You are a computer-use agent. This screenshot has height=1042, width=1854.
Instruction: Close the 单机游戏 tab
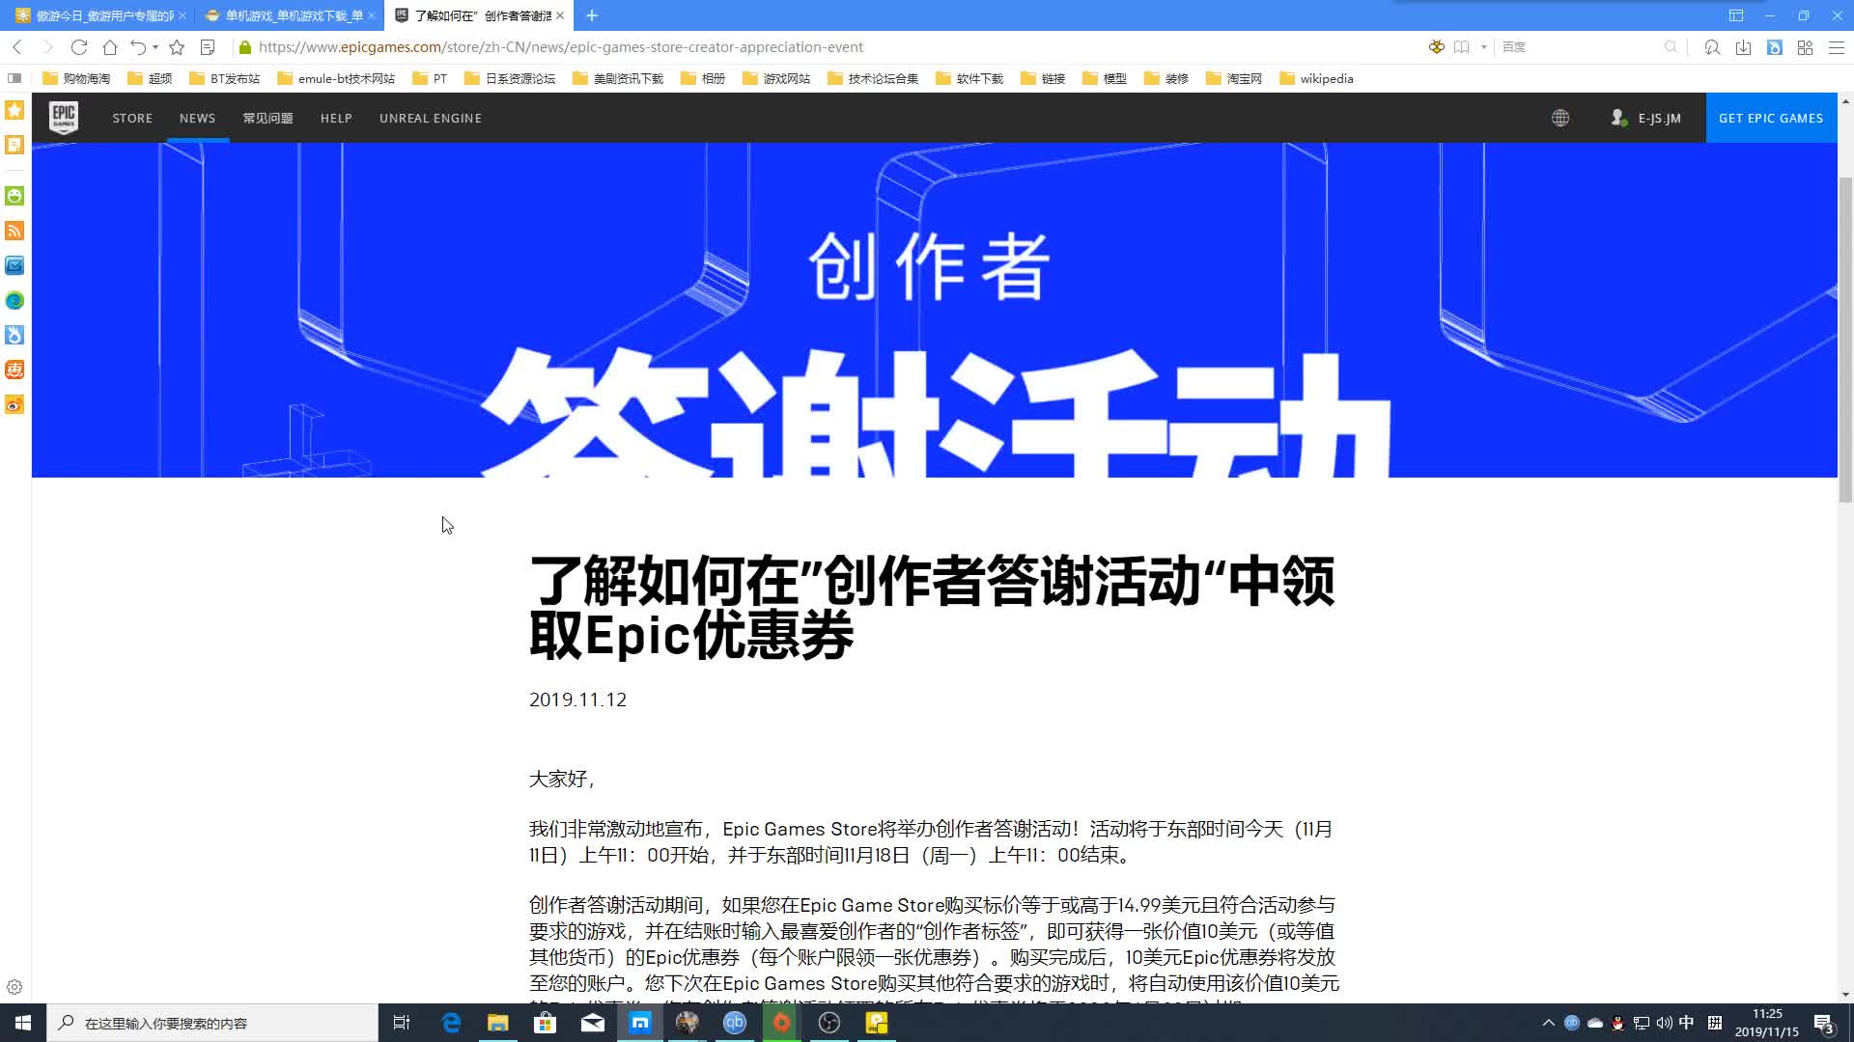(x=372, y=15)
